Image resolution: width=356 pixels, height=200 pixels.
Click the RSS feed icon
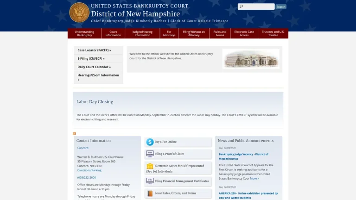(x=74, y=133)
